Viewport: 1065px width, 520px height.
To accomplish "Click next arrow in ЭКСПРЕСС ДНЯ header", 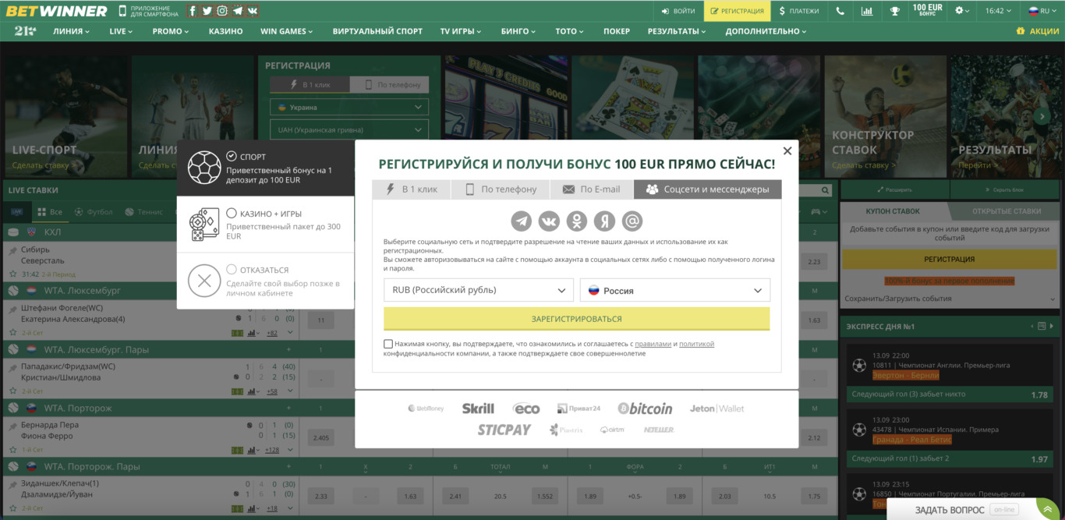I will [x=1053, y=326].
